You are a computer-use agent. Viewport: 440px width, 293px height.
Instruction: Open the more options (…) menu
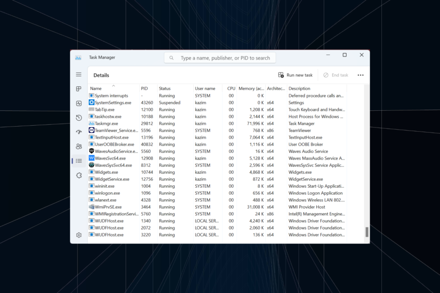pos(361,74)
